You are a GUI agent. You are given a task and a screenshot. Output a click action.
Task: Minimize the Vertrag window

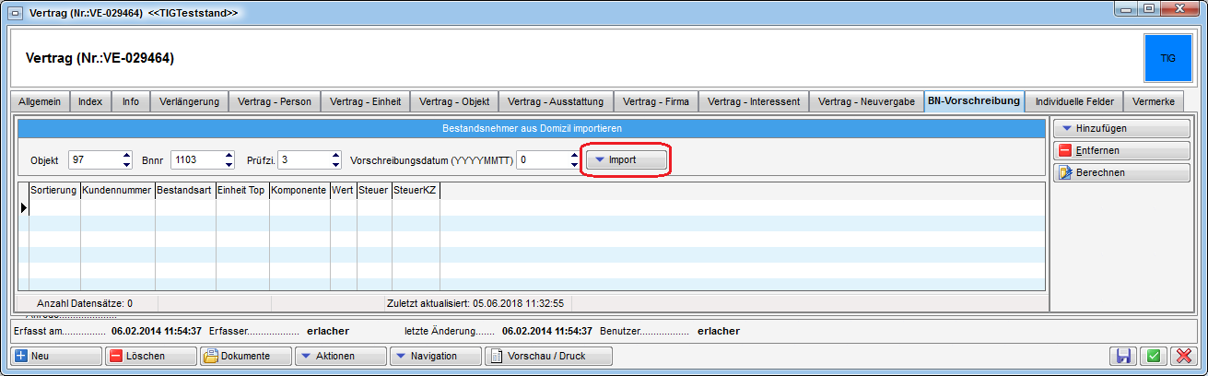(1126, 8)
